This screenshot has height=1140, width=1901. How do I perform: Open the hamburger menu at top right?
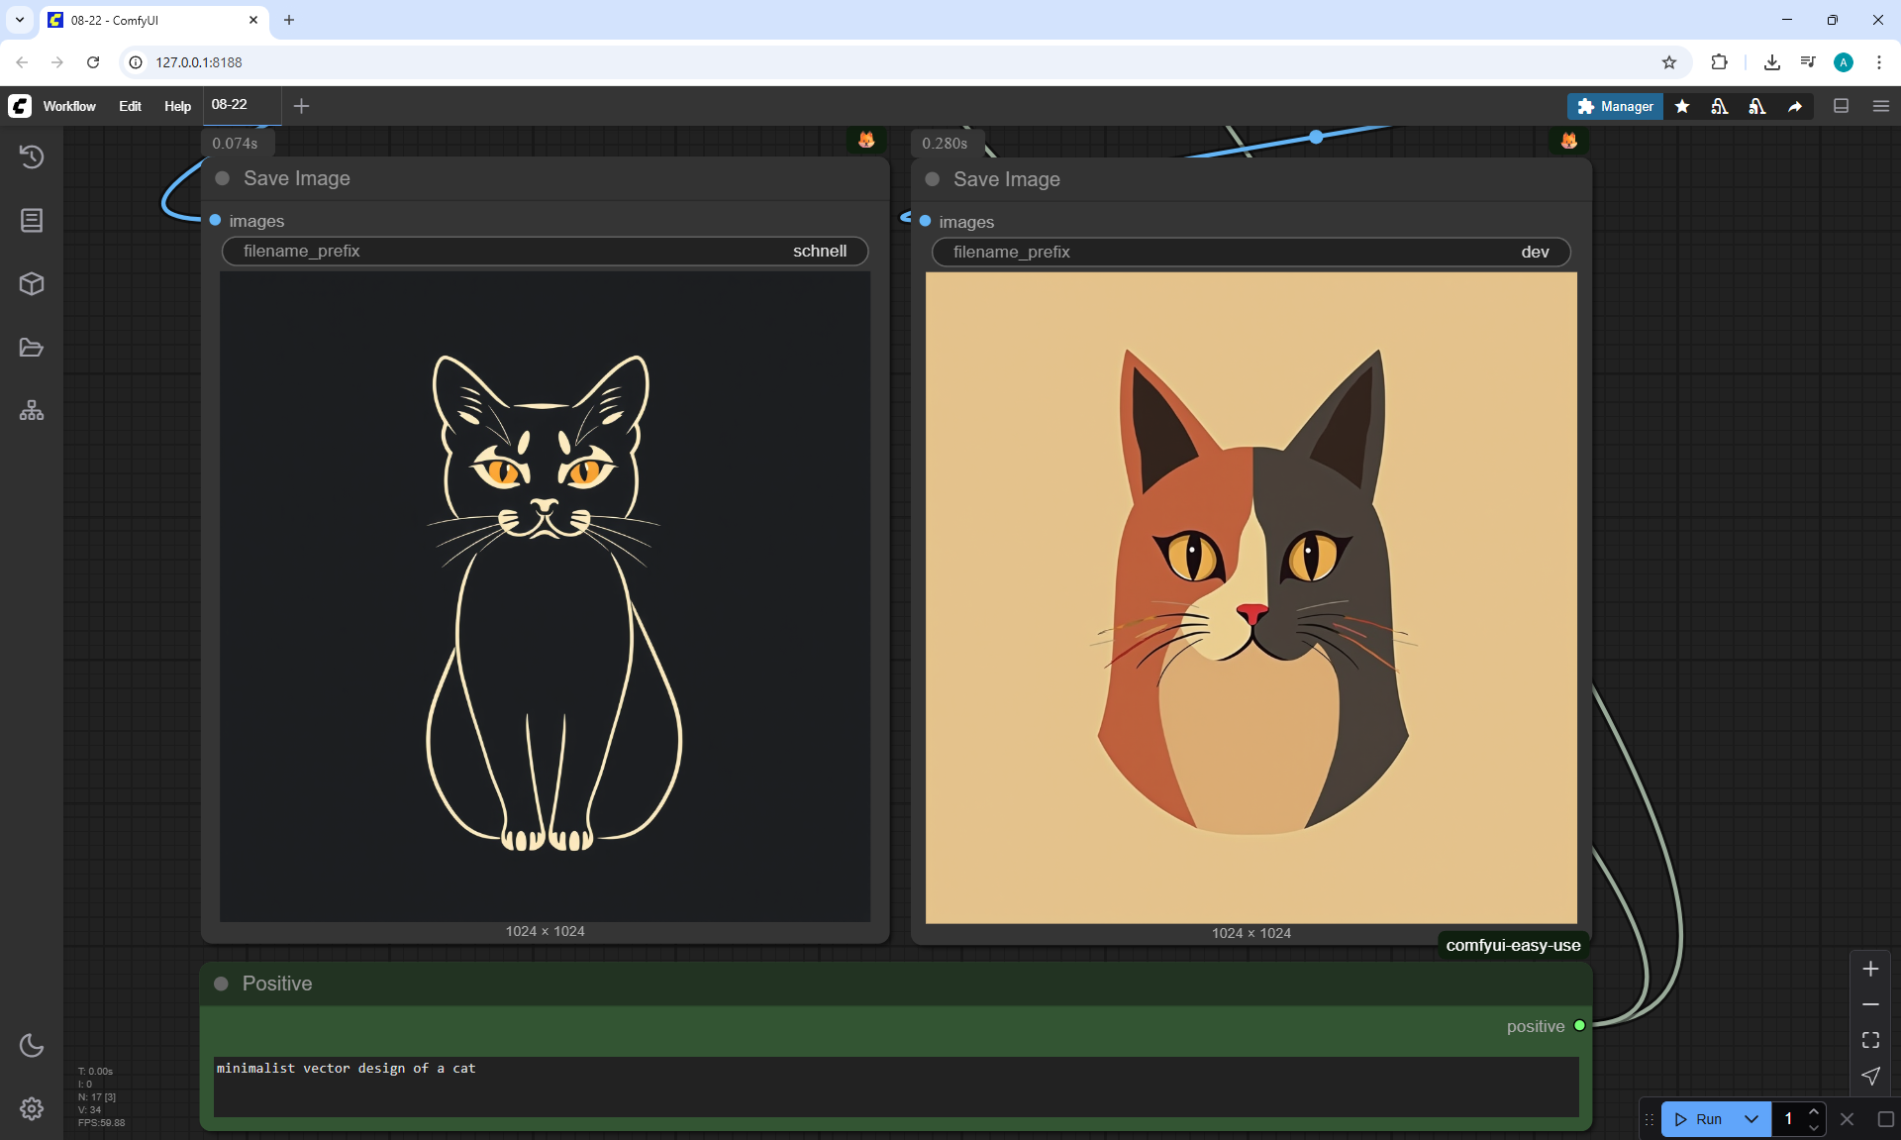click(1881, 106)
